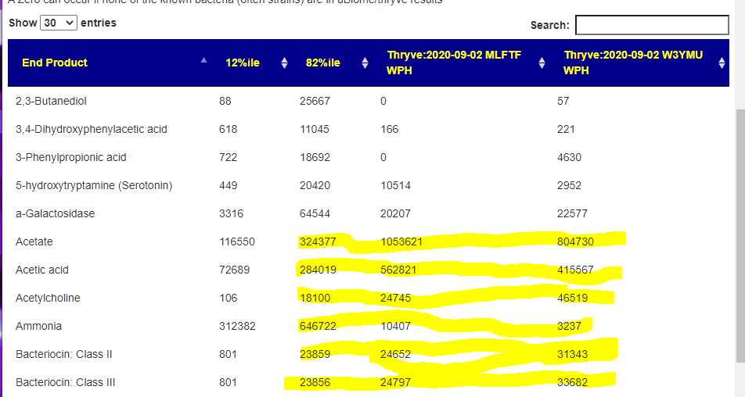This screenshot has height=397, width=745.
Task: Click the a-Galactosidase row label
Action: [55, 213]
